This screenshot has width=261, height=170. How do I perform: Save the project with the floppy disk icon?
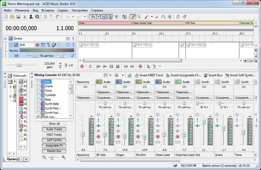[18, 17]
